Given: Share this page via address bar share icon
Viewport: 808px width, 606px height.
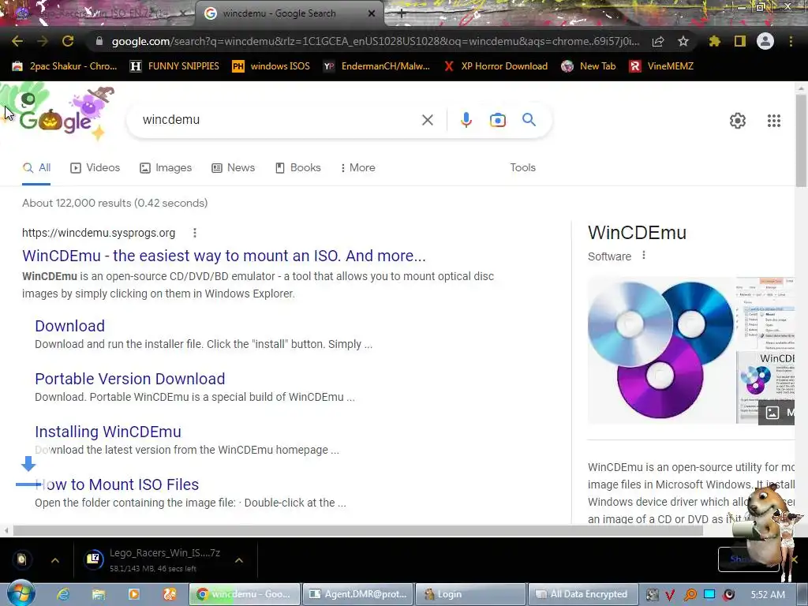Looking at the screenshot, I should coord(658,41).
